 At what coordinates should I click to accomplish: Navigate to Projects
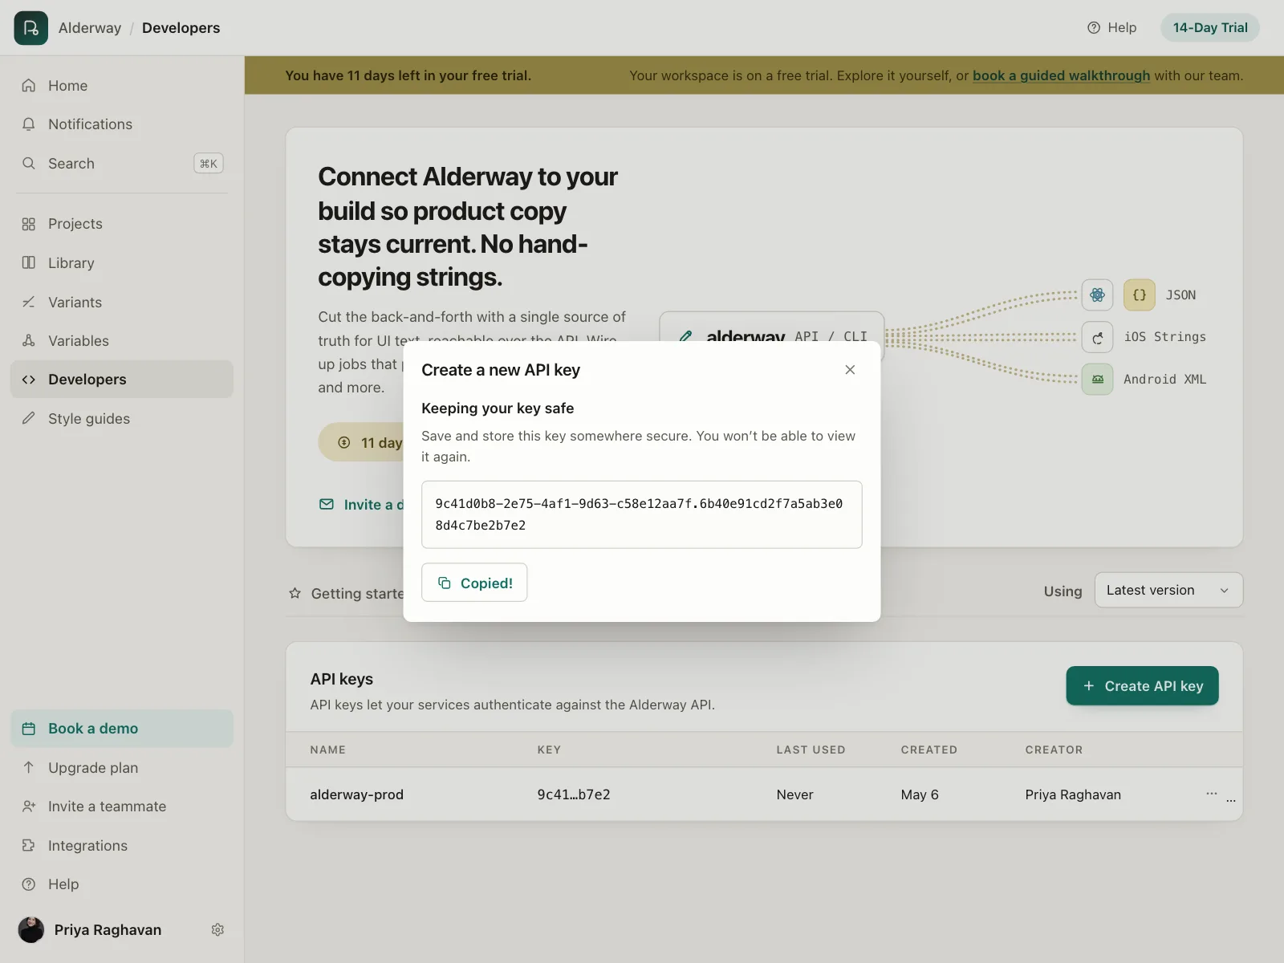coord(122,224)
